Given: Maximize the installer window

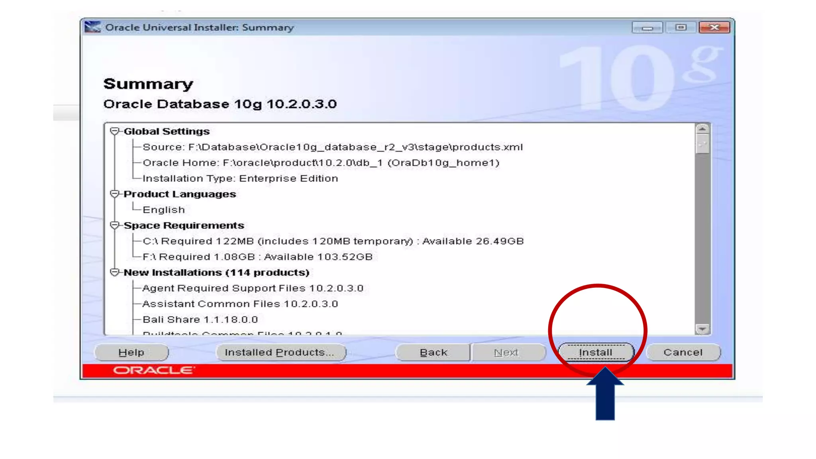Looking at the screenshot, I should click(681, 27).
